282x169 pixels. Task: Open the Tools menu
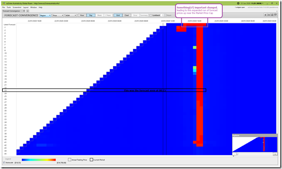[9, 7]
